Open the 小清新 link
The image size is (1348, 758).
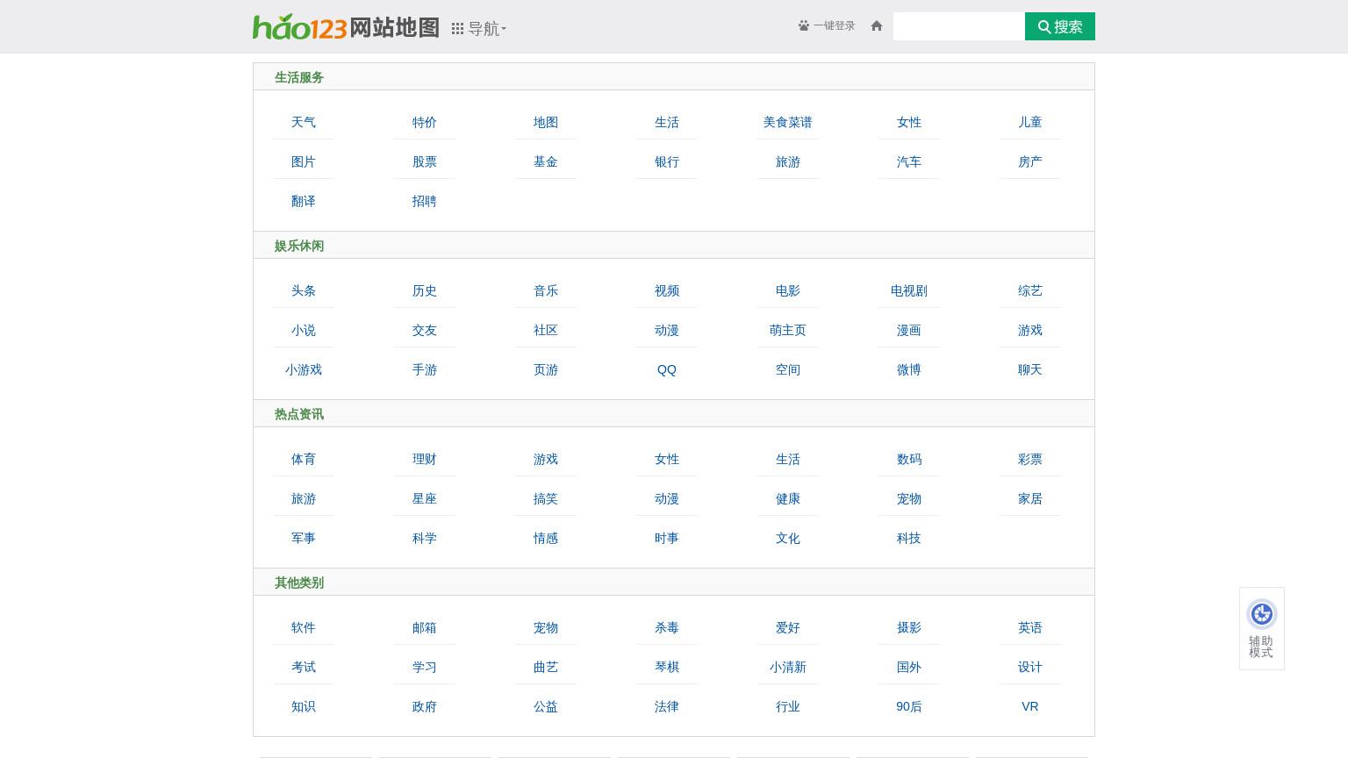pyautogui.click(x=788, y=667)
